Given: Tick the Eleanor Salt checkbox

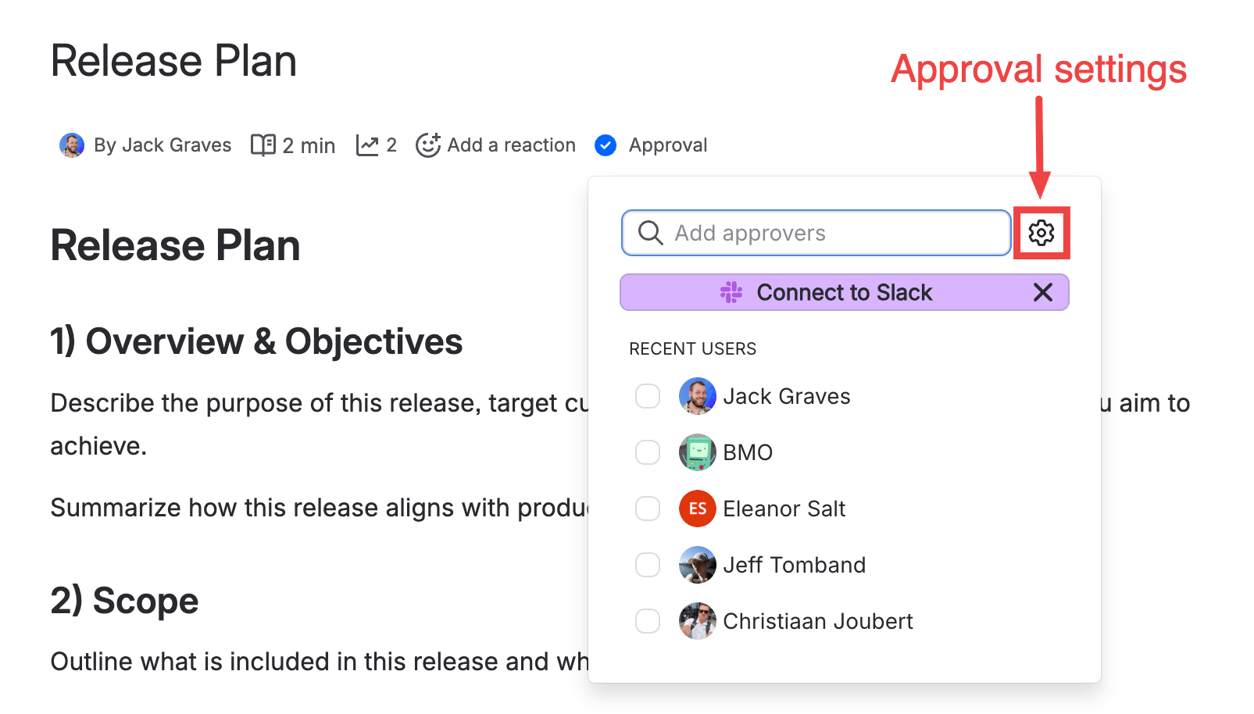Looking at the screenshot, I should (x=648, y=509).
